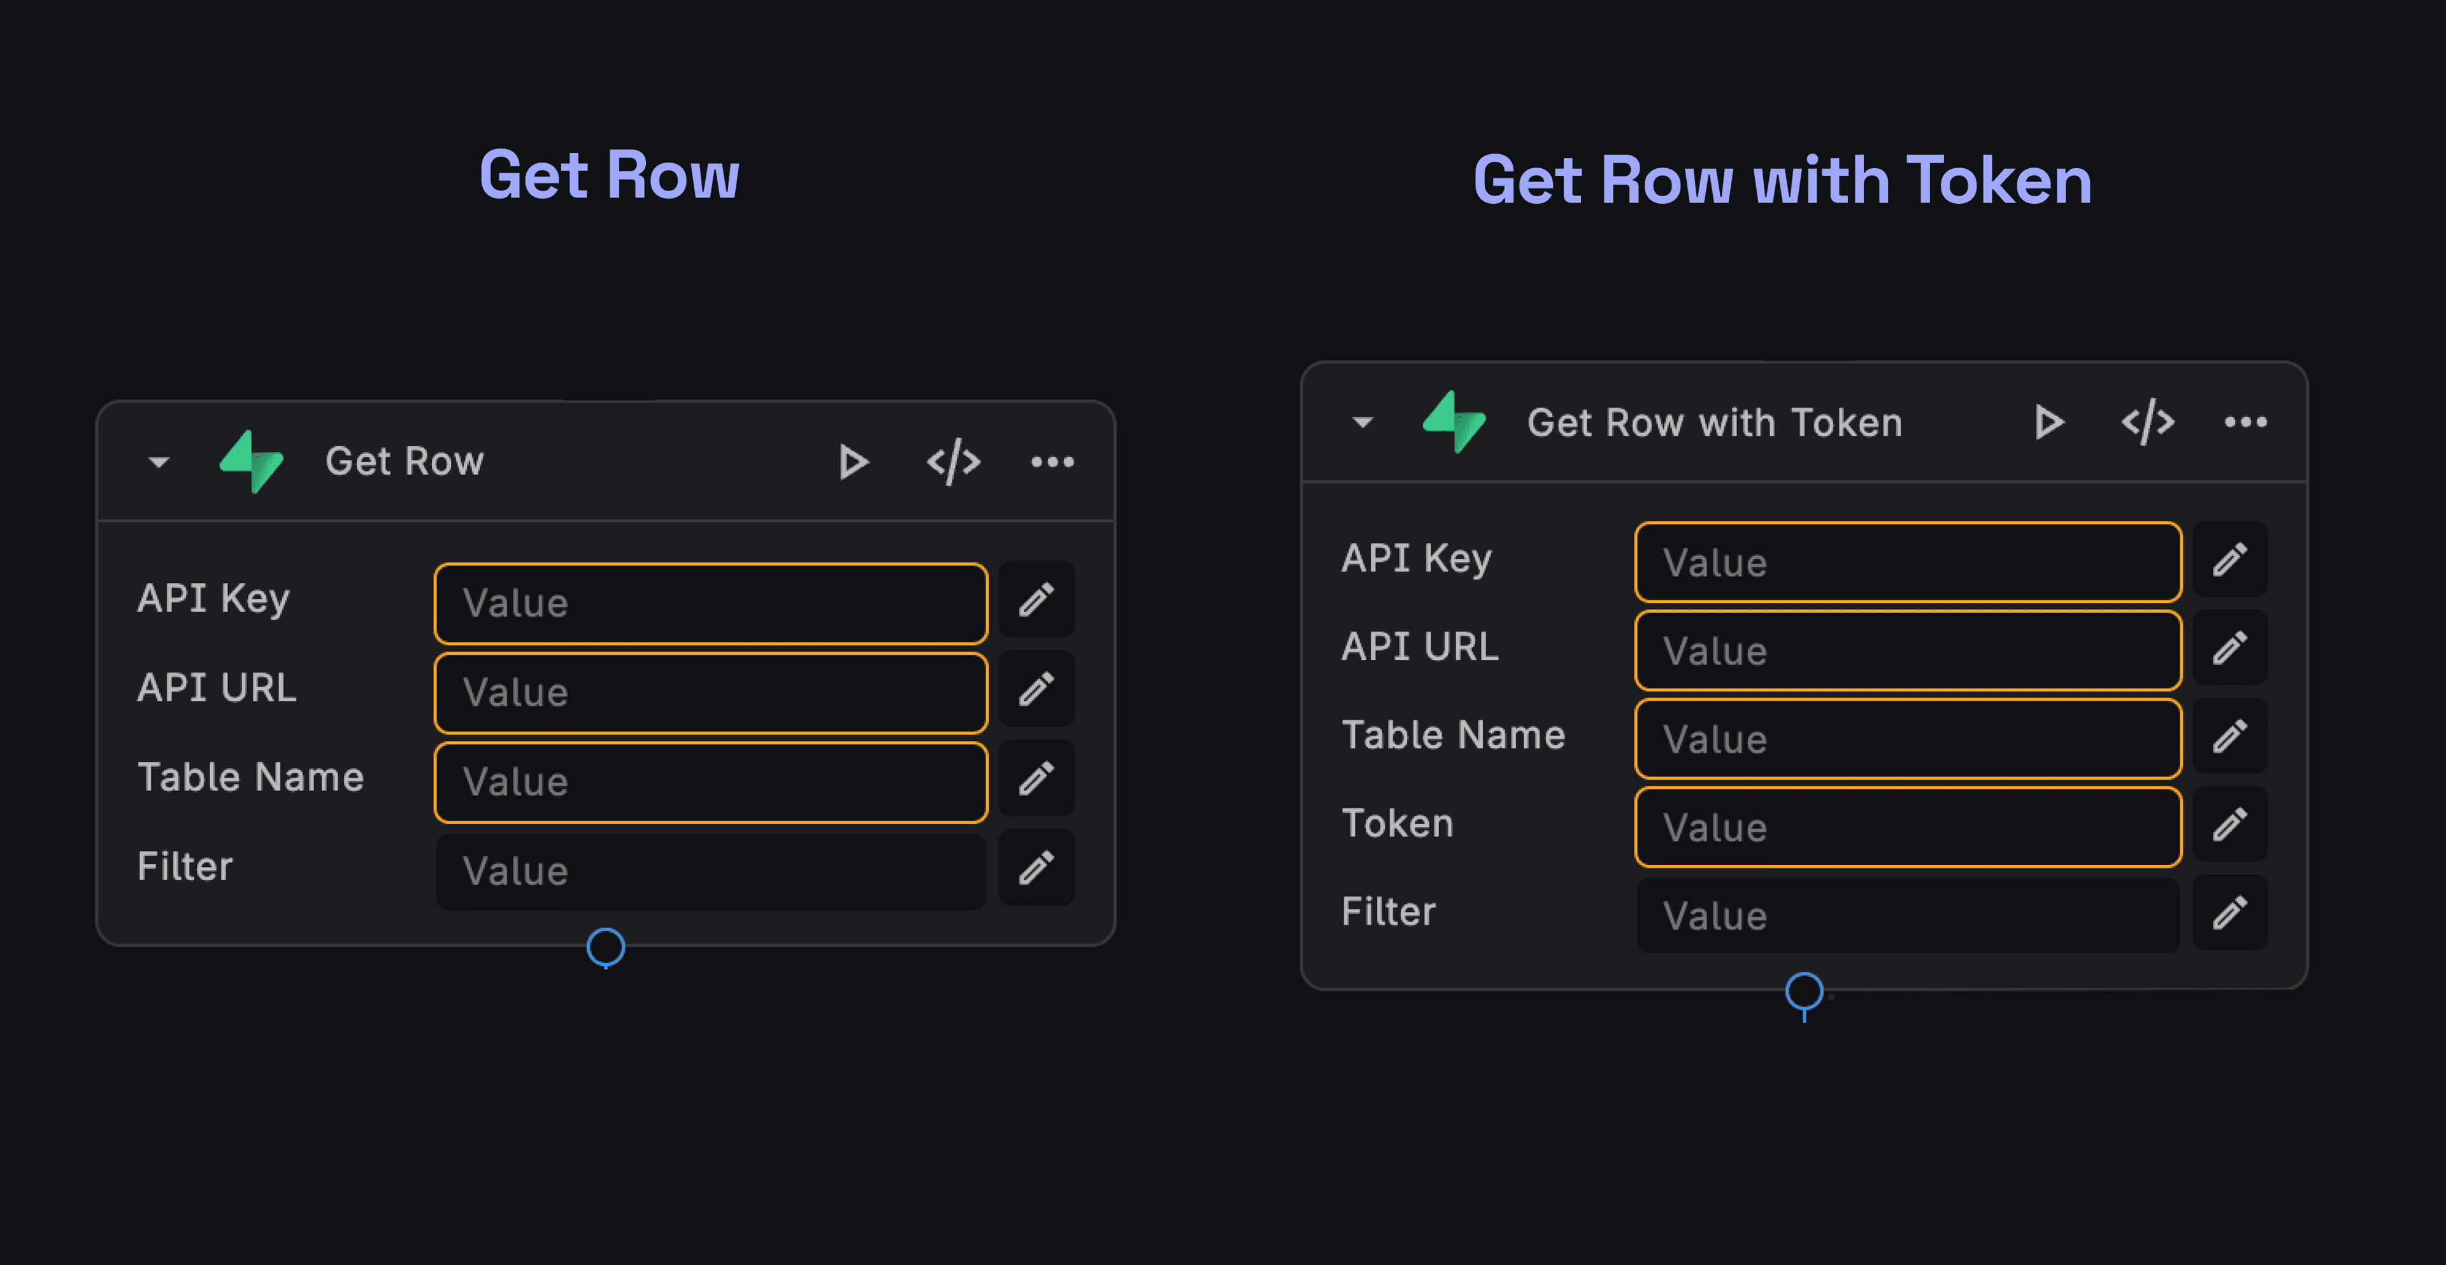Edit API Key with pencil in Get Row

tap(1036, 600)
